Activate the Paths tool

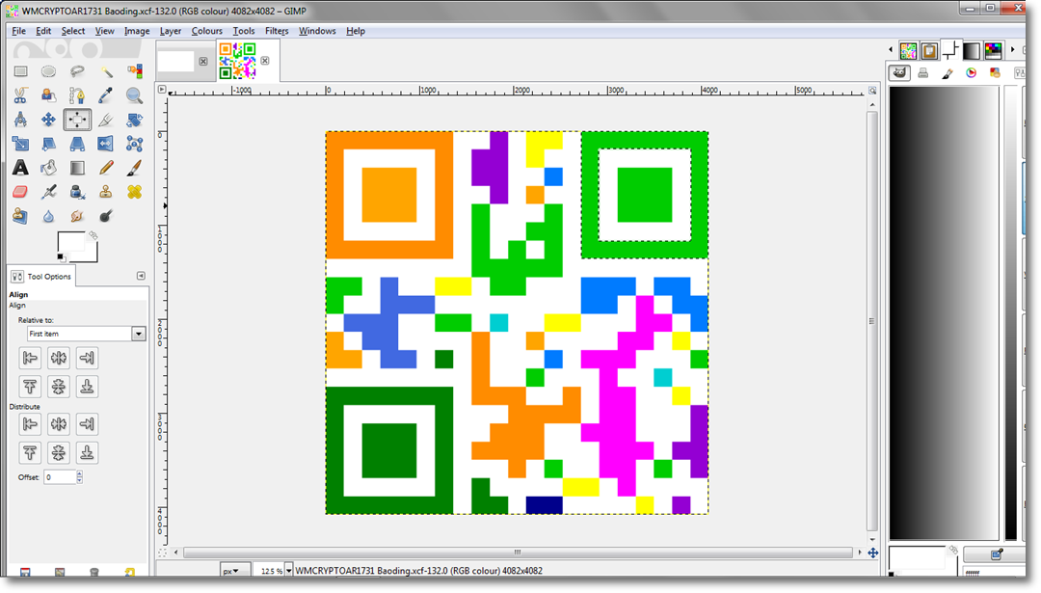[77, 95]
